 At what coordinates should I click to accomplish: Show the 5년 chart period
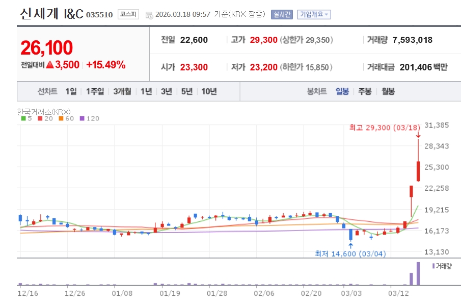click(187, 92)
